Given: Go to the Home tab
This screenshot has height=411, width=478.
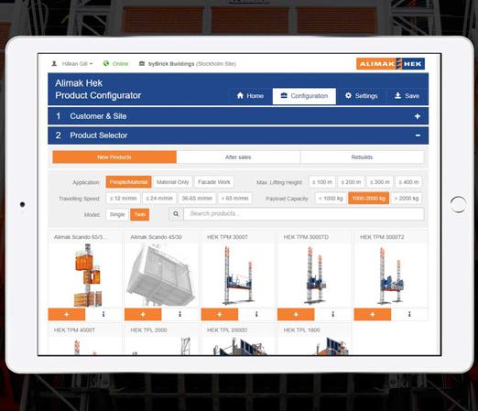Looking at the screenshot, I should (250, 96).
